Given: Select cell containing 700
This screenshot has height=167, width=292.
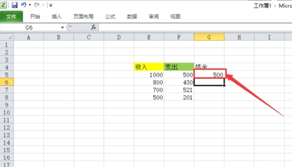Looking at the screenshot, I should pos(149,90).
